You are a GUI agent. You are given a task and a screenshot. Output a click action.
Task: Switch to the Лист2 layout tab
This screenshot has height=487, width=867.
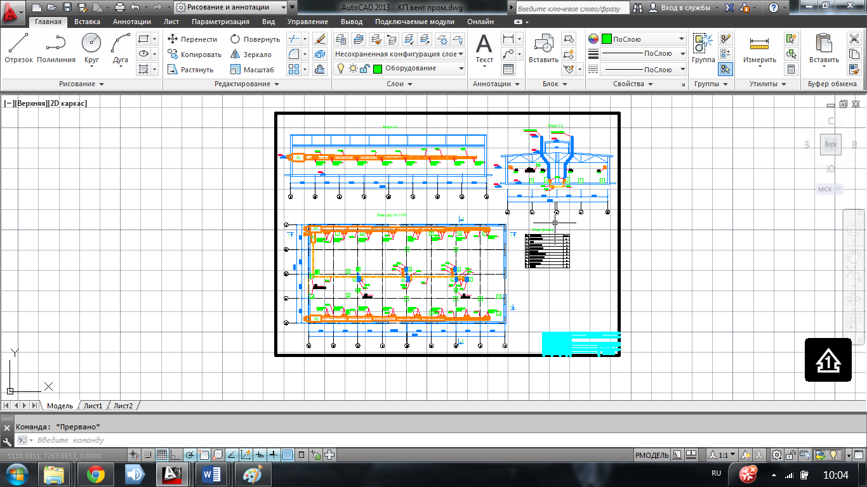[x=123, y=406]
